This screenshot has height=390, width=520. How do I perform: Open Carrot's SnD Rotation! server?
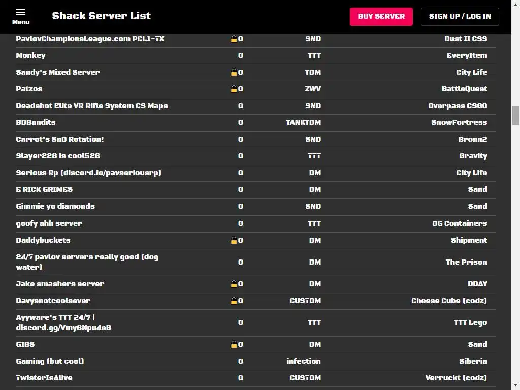pyautogui.click(x=256, y=139)
